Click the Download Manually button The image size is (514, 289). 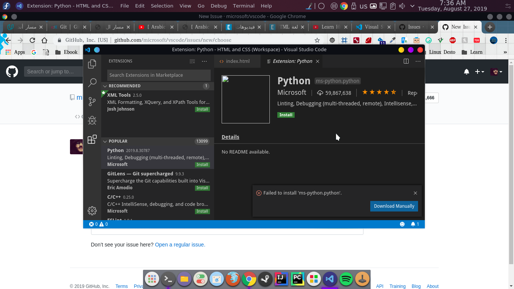tap(394, 206)
